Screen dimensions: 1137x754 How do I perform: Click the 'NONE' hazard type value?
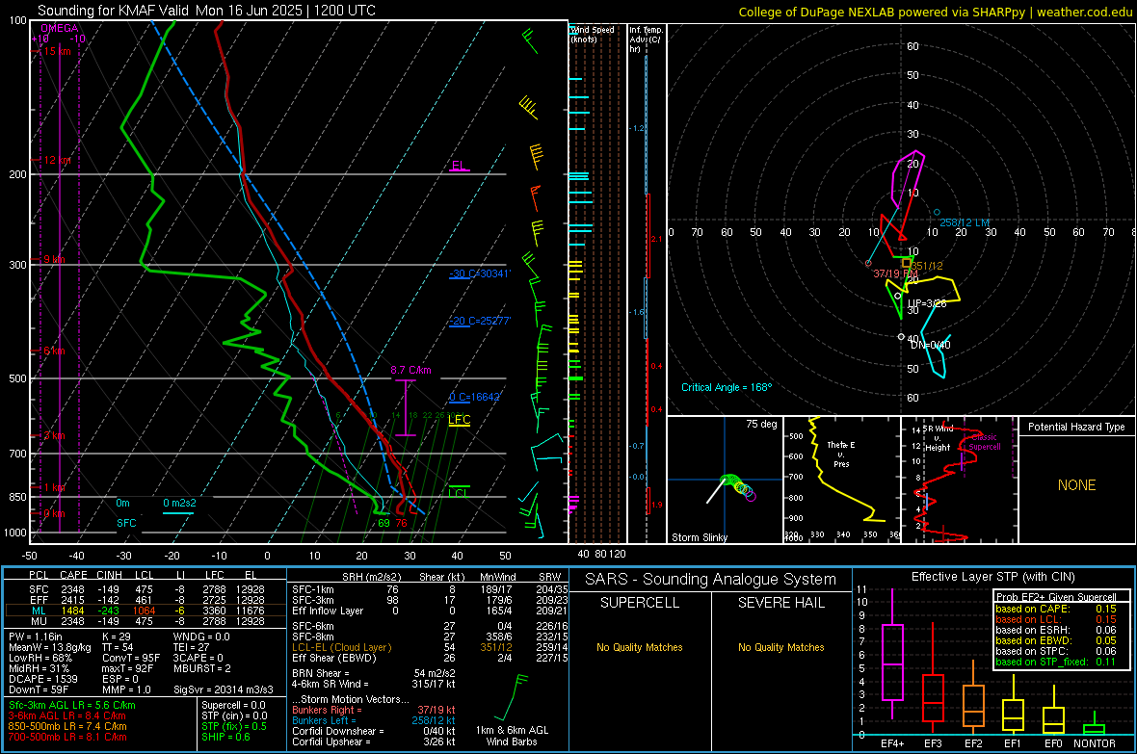click(1076, 485)
